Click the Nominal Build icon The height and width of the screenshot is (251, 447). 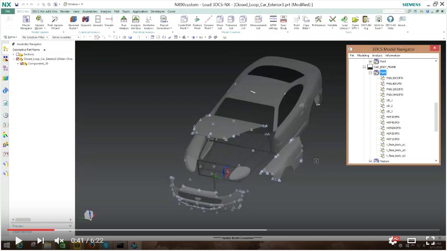[73, 20]
